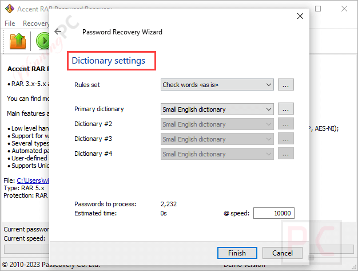The height and width of the screenshot is (271, 358).
Task: Click the Estimated time value 0s
Action: (164, 213)
